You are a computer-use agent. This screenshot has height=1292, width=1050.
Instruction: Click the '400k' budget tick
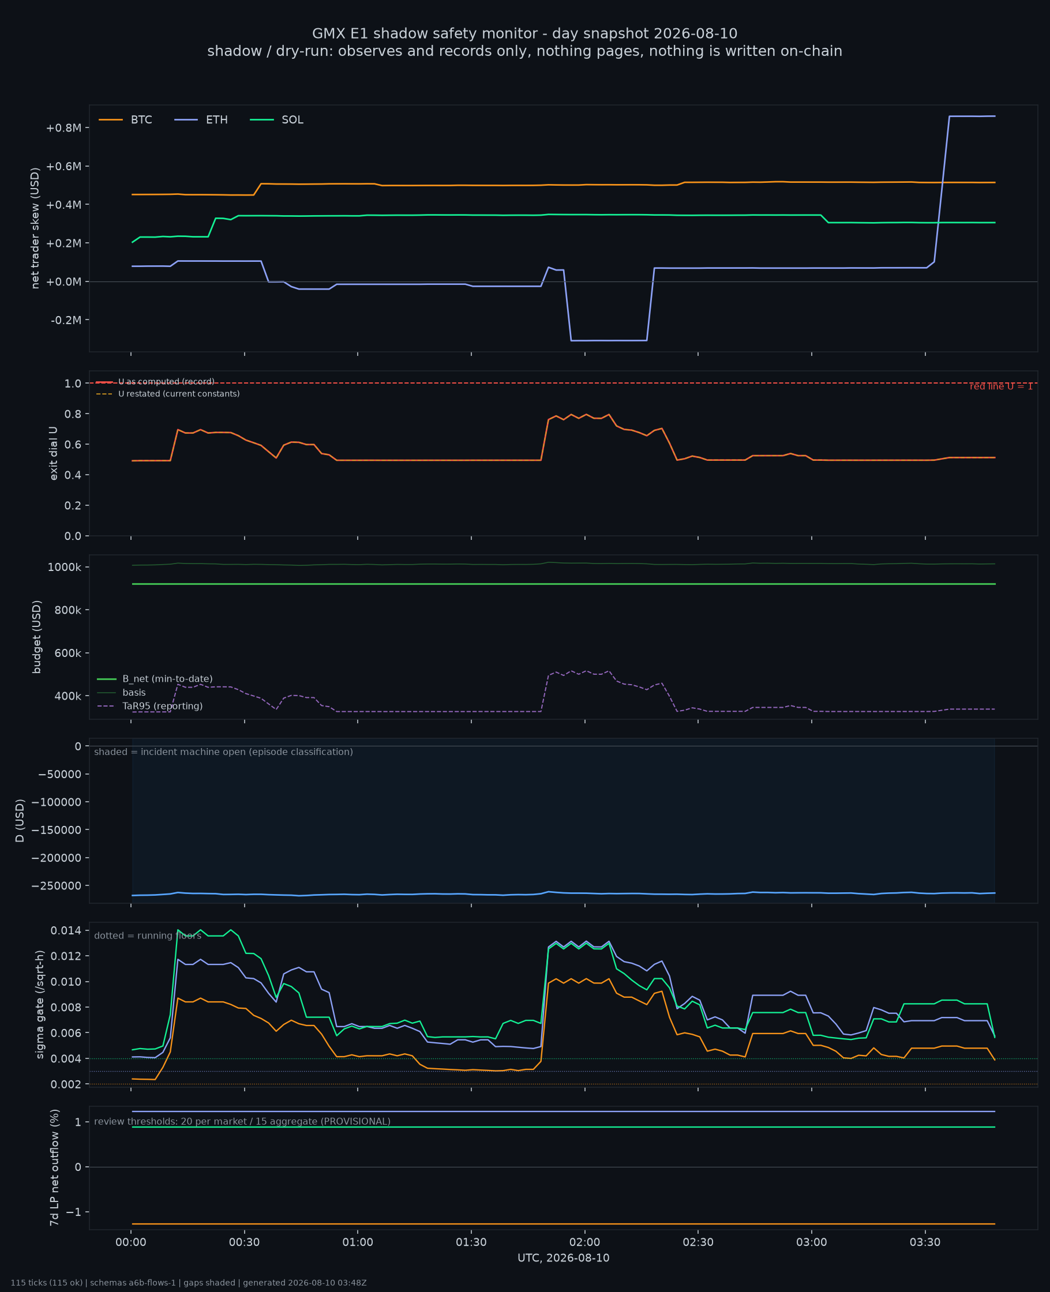(x=67, y=697)
